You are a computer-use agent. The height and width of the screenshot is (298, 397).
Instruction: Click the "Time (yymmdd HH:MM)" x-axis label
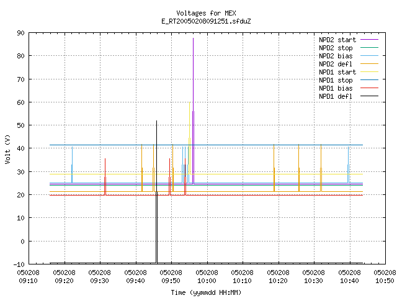(x=206, y=292)
